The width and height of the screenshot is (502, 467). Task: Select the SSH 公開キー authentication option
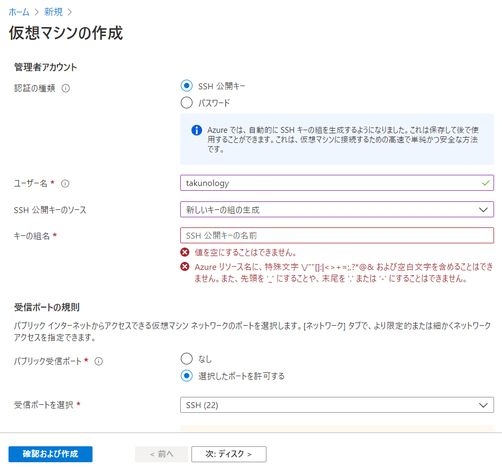[x=187, y=86]
